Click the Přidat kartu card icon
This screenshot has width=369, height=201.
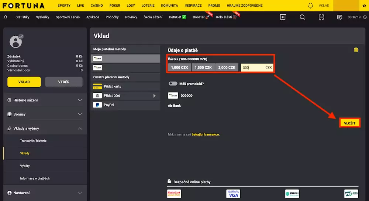pos(97,87)
